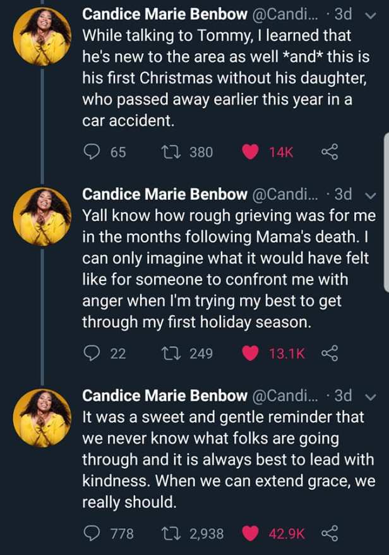This screenshot has height=555, width=389.
Task: Toggle the heart on the 42.9K-likes tweet
Action: (251, 534)
